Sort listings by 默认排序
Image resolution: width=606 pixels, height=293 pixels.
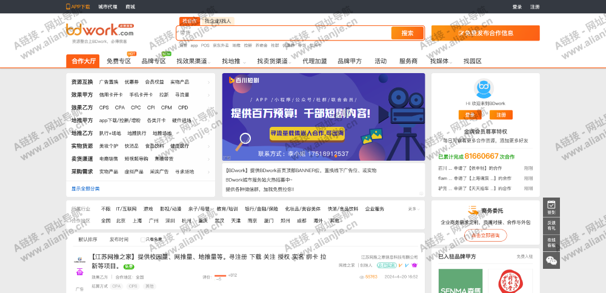(x=88, y=239)
